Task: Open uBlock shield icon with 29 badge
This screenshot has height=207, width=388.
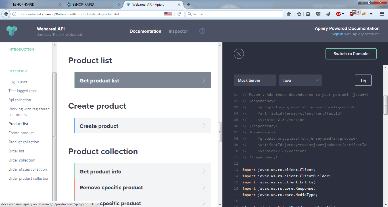Action: coord(352,13)
